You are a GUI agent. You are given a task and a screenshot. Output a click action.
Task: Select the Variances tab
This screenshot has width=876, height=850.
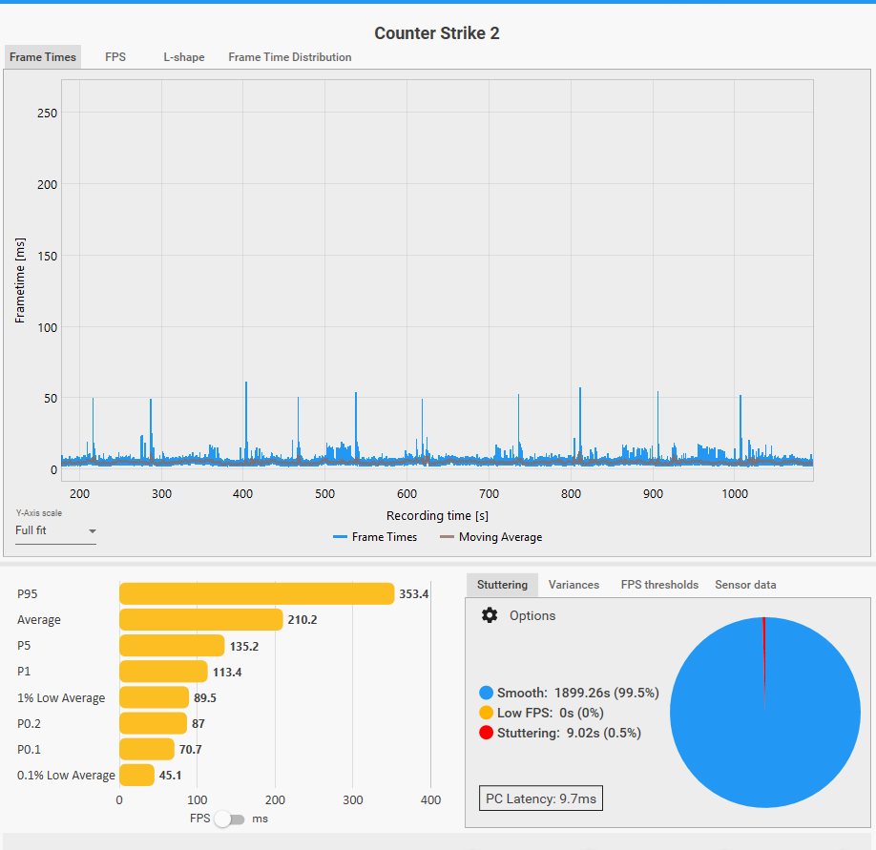point(574,585)
